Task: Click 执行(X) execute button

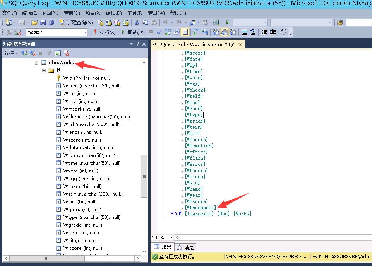Action: [x=105, y=32]
